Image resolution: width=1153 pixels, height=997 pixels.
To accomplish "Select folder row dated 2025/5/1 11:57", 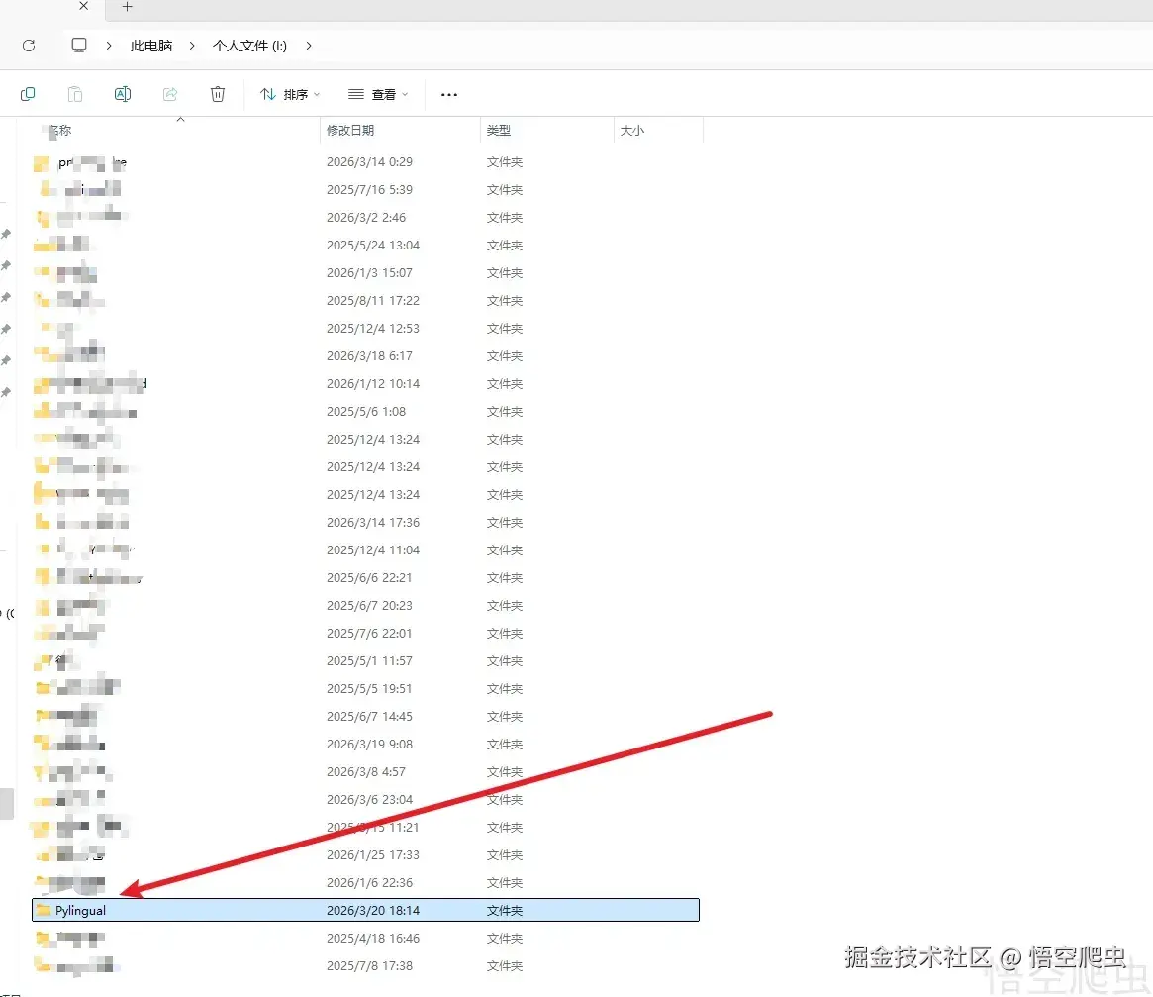I will point(365,660).
